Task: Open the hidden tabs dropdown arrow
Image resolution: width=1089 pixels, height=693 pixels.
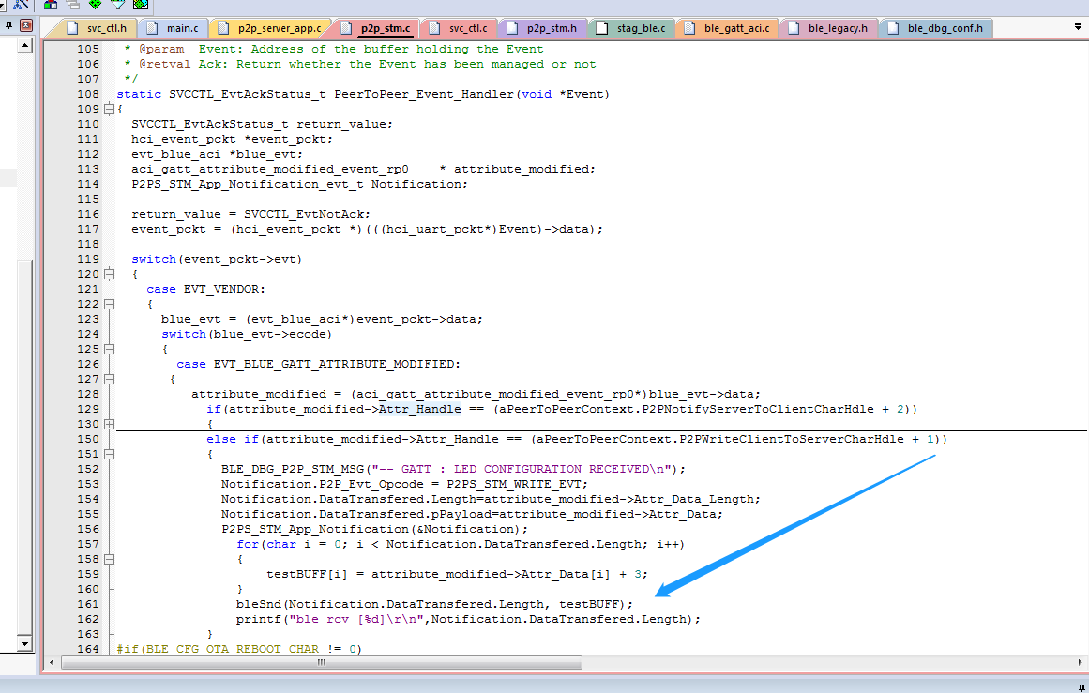Action: (x=1079, y=27)
